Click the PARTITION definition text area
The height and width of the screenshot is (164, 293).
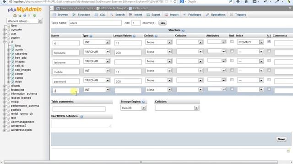pyautogui.click(x=81, y=124)
